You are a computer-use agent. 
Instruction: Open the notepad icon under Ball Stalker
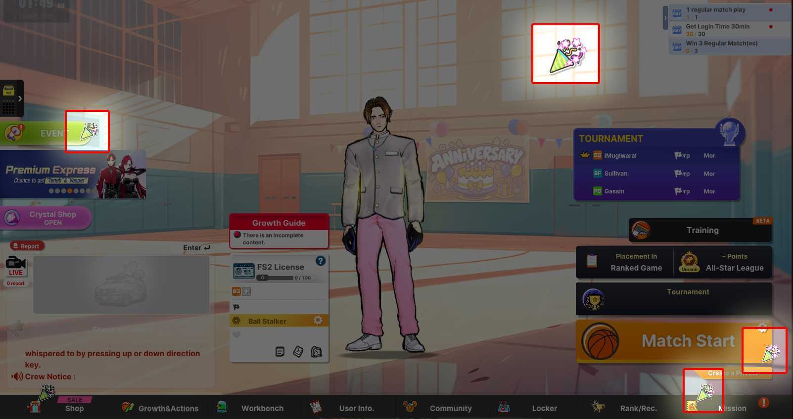click(280, 352)
